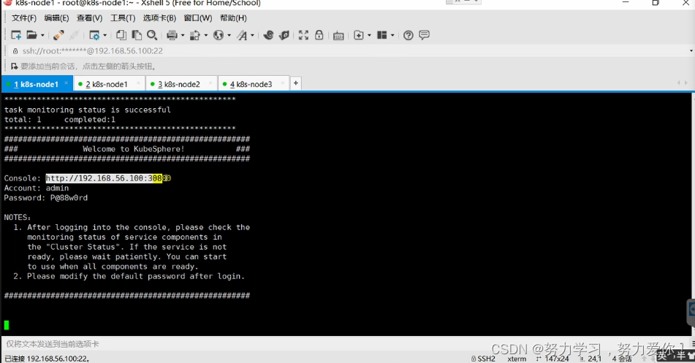695x363 pixels.
Task: Click 'task monitoring status is successful' line
Action: (x=87, y=110)
